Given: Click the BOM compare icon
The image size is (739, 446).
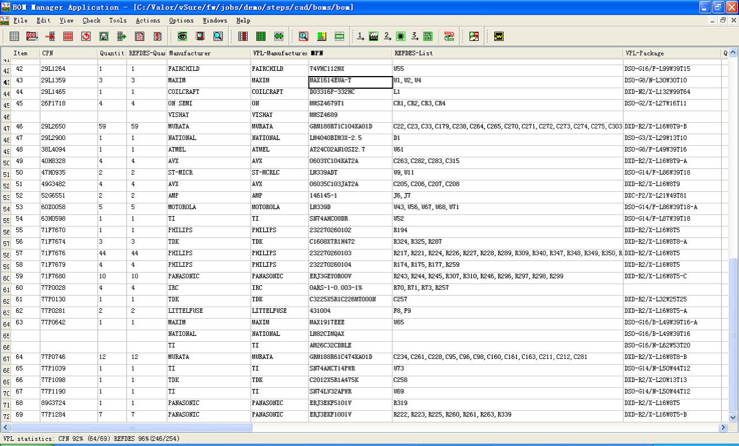Looking at the screenshot, I should click(450, 36).
